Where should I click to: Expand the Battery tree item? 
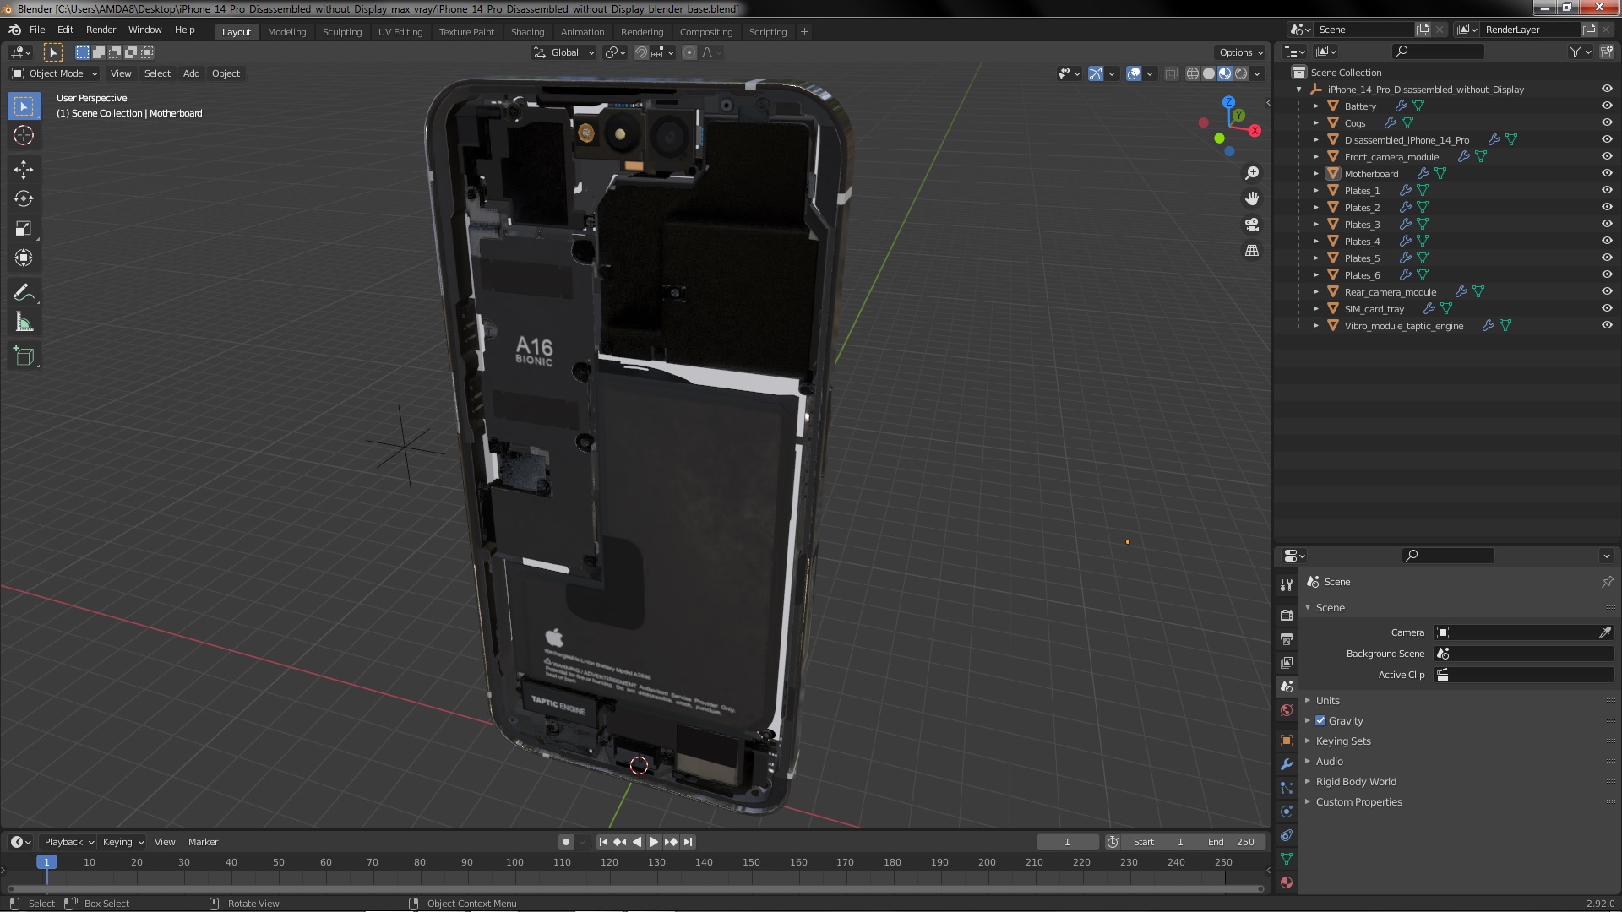coord(1315,106)
